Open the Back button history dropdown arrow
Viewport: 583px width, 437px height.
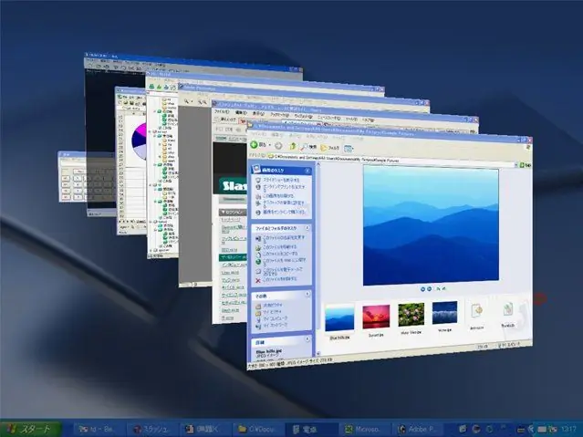[x=269, y=145]
